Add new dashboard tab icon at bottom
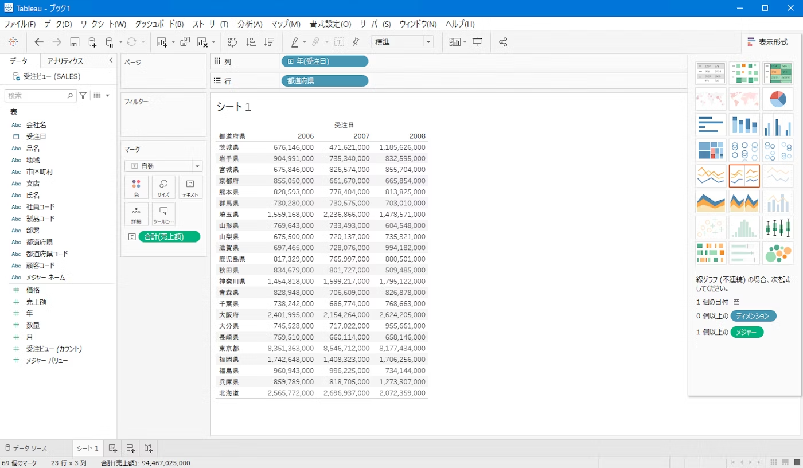Image resolution: width=803 pixels, height=468 pixels. pyautogui.click(x=131, y=448)
